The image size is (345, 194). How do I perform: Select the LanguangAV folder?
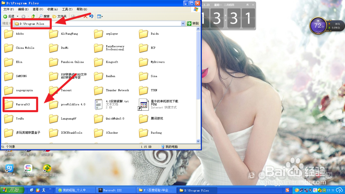tap(63, 118)
